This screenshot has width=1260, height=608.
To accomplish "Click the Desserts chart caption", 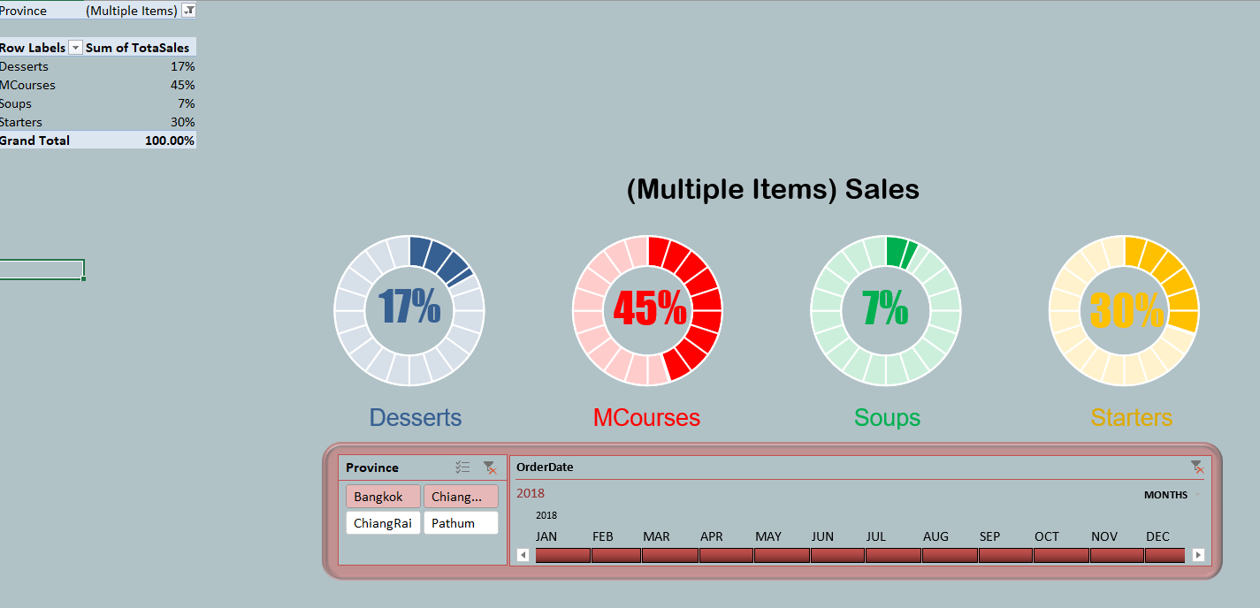I will pyautogui.click(x=416, y=417).
